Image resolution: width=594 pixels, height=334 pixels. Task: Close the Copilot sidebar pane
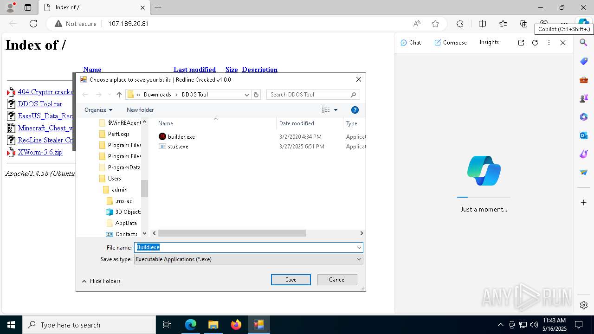pyautogui.click(x=563, y=42)
